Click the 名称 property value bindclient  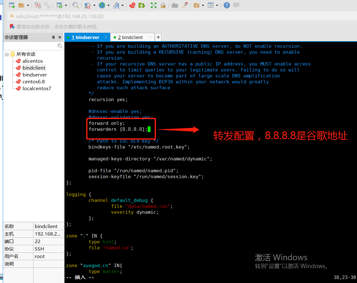pyautogui.click(x=46, y=226)
